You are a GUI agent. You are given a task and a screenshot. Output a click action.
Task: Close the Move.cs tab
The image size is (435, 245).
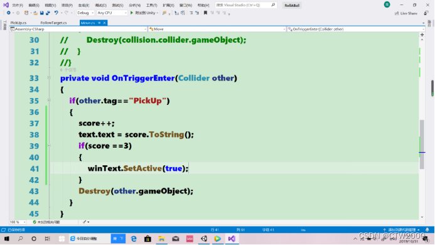point(104,23)
